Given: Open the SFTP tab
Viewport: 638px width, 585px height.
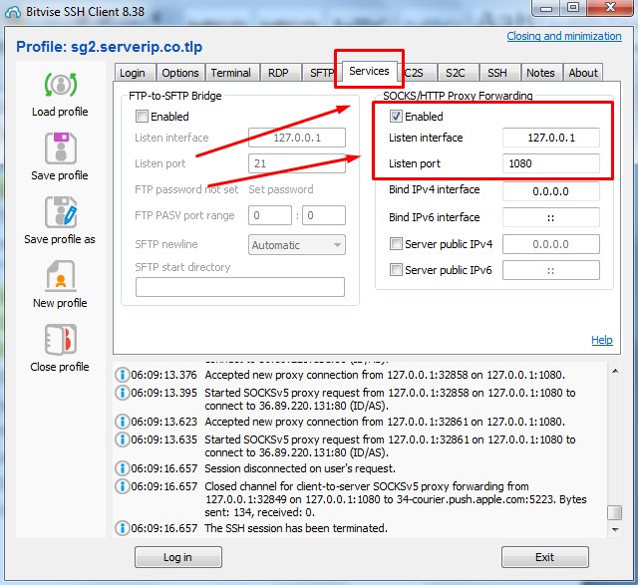Looking at the screenshot, I should pyautogui.click(x=321, y=73).
